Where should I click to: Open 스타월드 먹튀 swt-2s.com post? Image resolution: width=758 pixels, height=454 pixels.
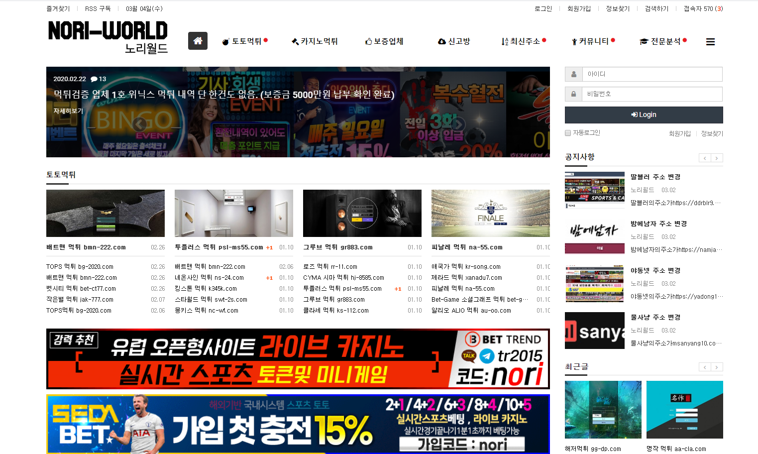211,300
